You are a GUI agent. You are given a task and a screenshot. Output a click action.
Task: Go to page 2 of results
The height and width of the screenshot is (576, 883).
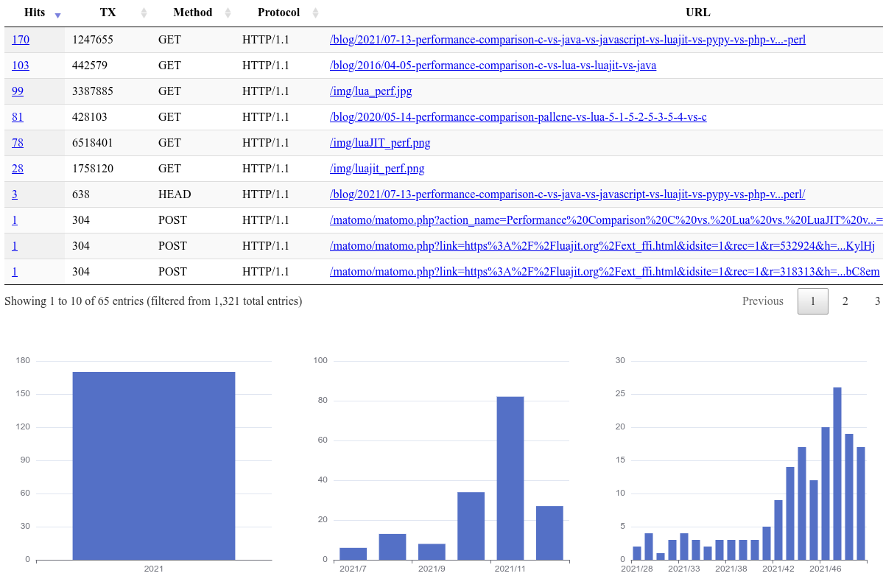point(845,301)
